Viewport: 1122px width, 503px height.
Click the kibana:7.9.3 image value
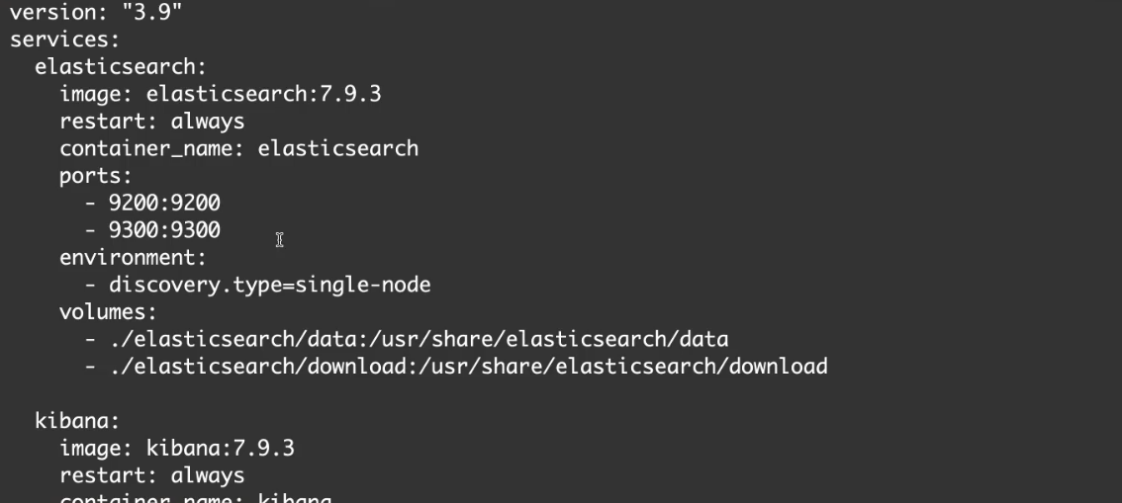pos(220,449)
